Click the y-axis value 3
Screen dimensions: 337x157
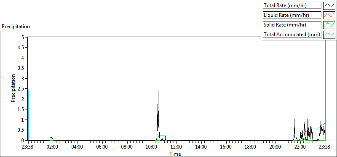22,78
